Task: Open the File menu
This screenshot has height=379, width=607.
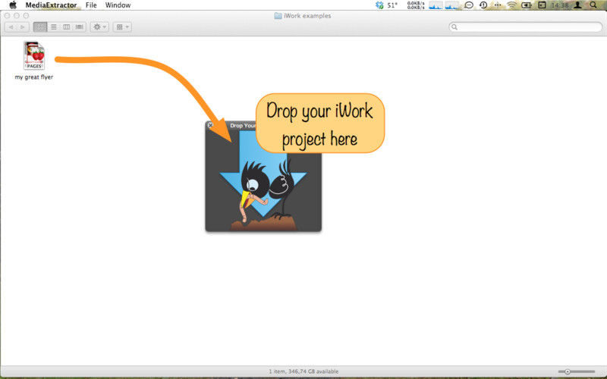Action: (91, 5)
